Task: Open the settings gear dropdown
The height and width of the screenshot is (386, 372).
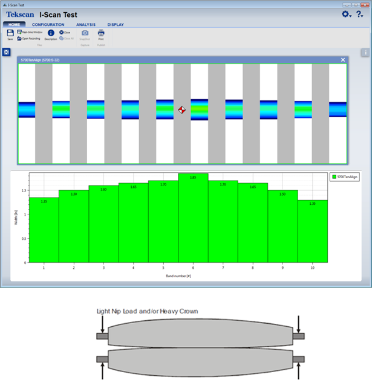Action: tap(347, 14)
